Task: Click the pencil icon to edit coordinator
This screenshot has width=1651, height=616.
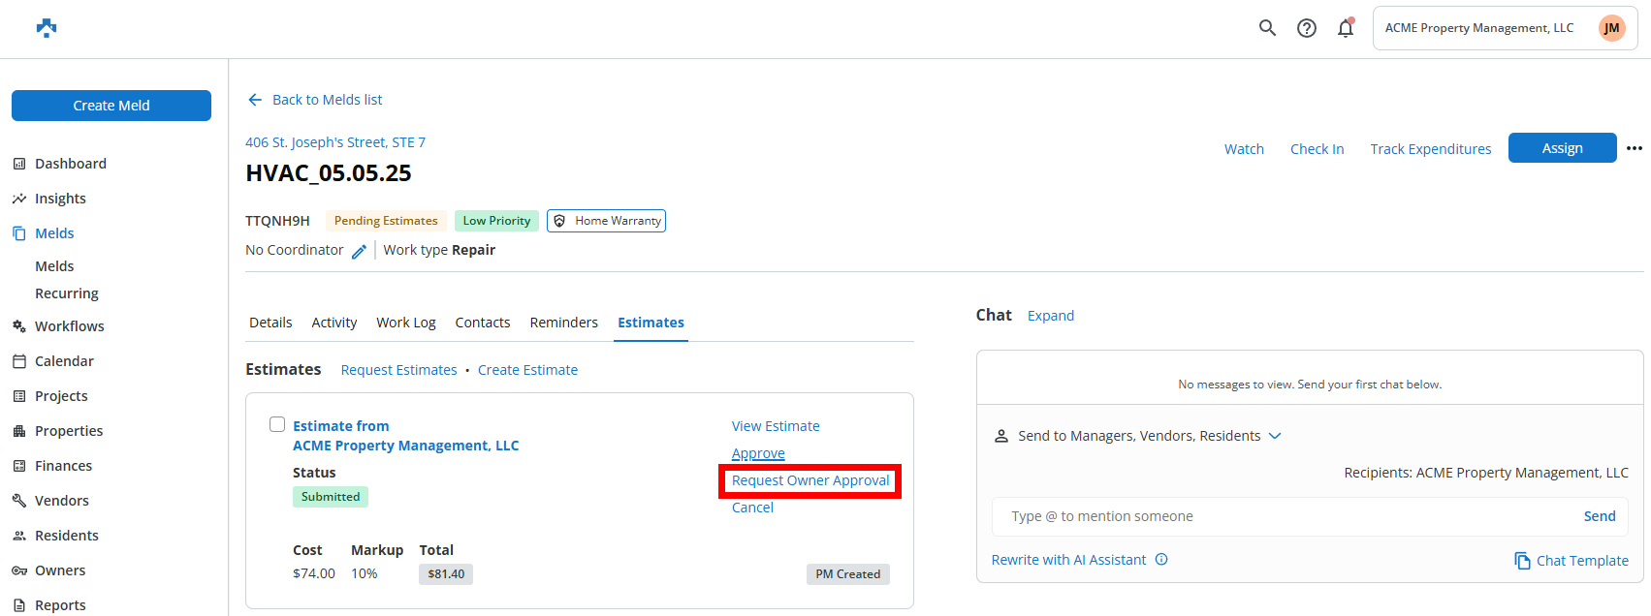Action: [x=359, y=251]
